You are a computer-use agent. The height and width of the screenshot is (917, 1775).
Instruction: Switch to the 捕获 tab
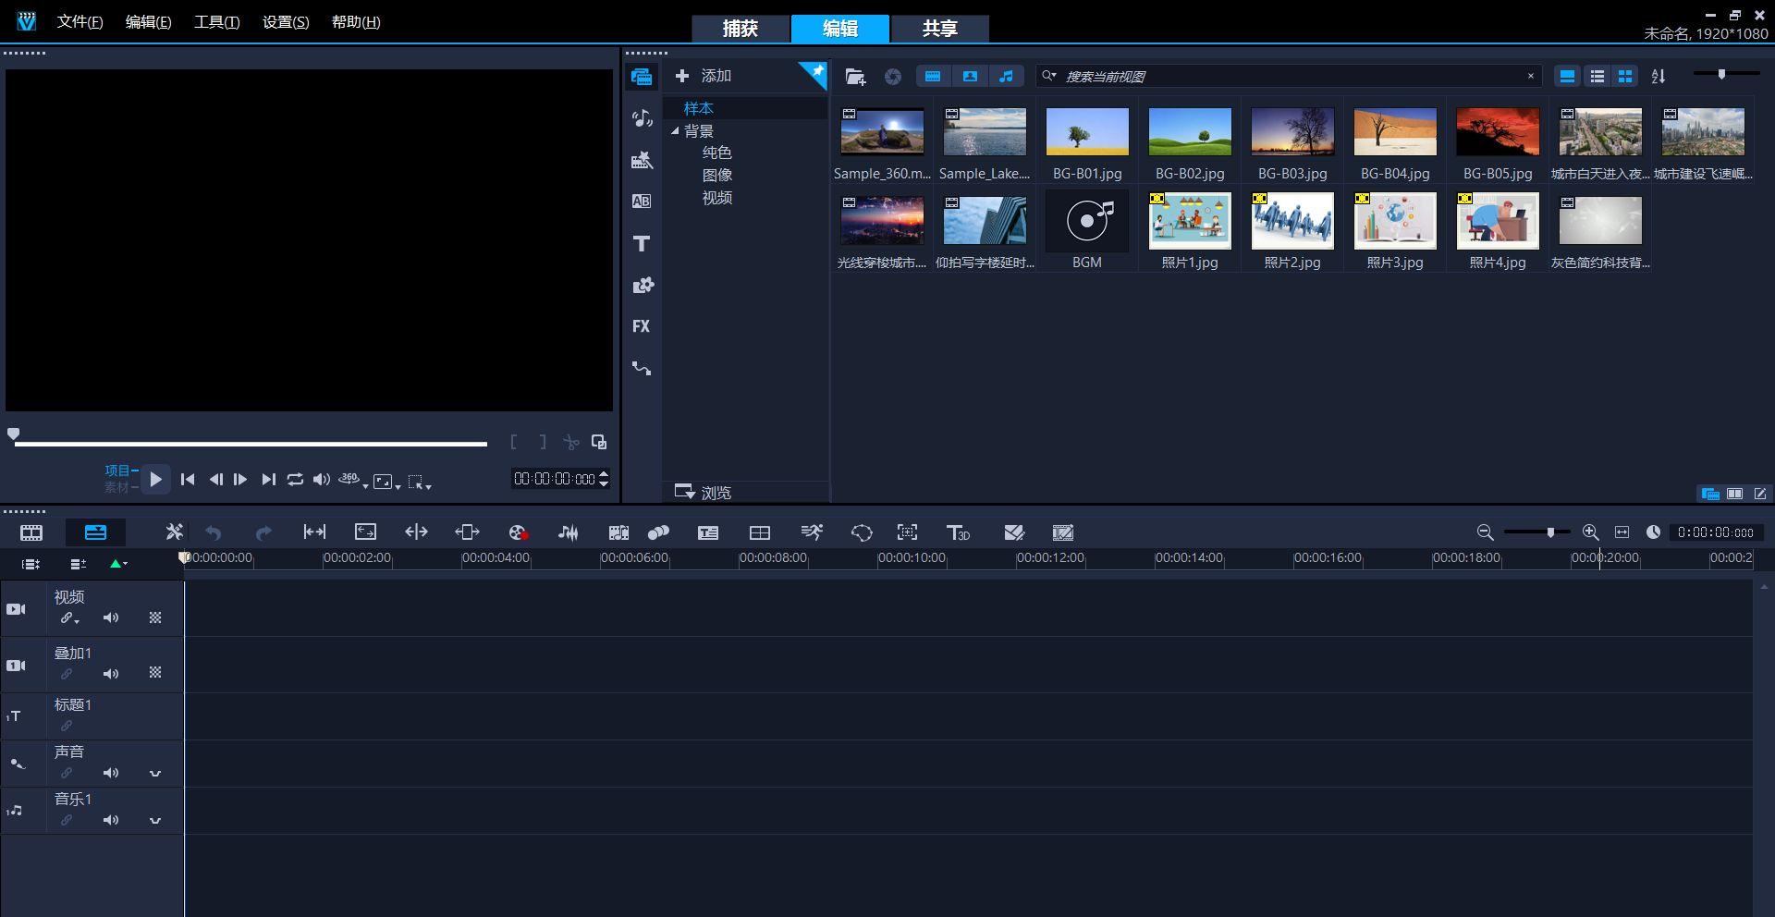[x=741, y=29]
